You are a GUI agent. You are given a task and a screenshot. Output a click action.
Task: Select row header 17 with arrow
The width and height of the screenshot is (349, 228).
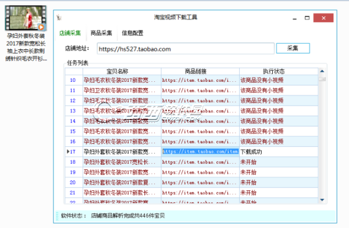74,151
